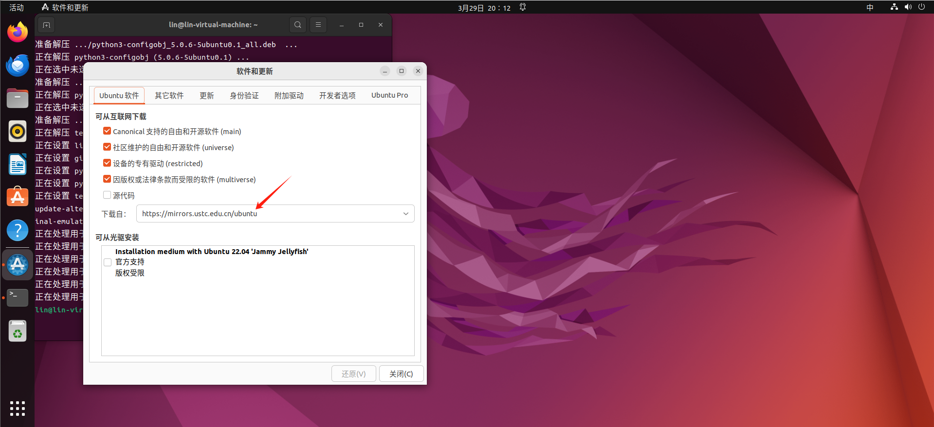Open the 附加驱动 tab
The width and height of the screenshot is (934, 427).
pos(289,96)
